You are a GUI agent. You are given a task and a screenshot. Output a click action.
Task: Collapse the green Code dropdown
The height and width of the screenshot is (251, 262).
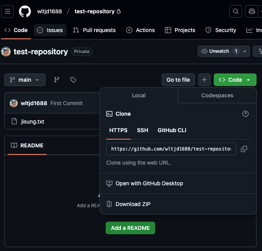tap(235, 80)
